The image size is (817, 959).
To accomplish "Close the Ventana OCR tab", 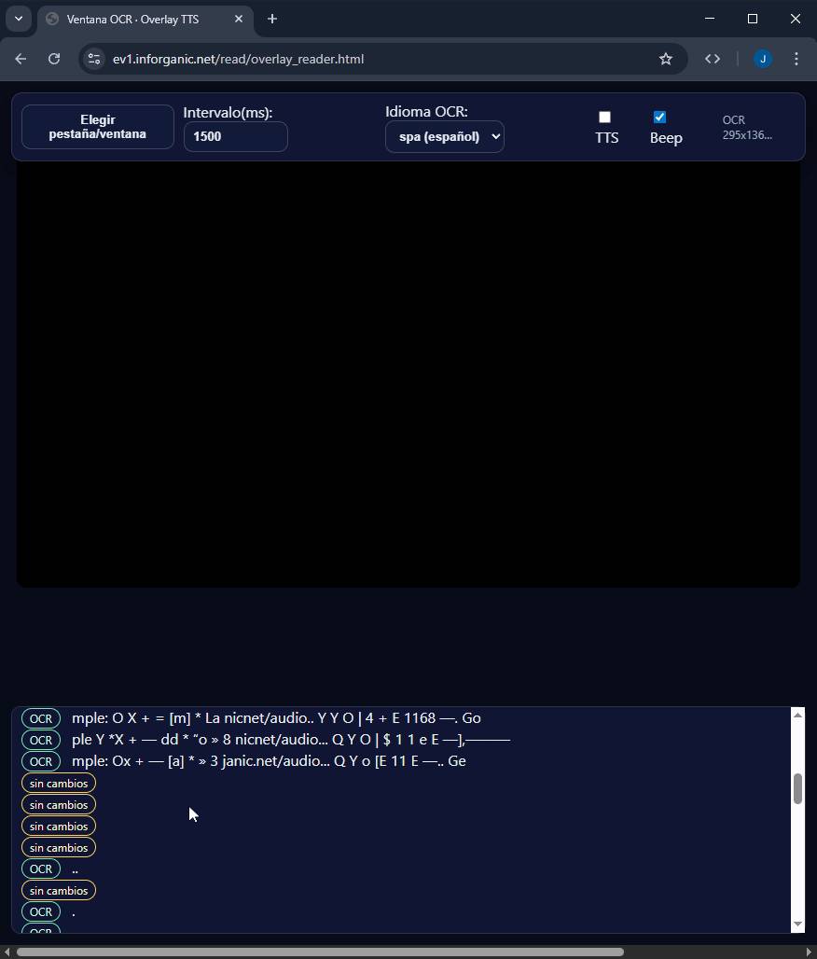I will [x=239, y=19].
